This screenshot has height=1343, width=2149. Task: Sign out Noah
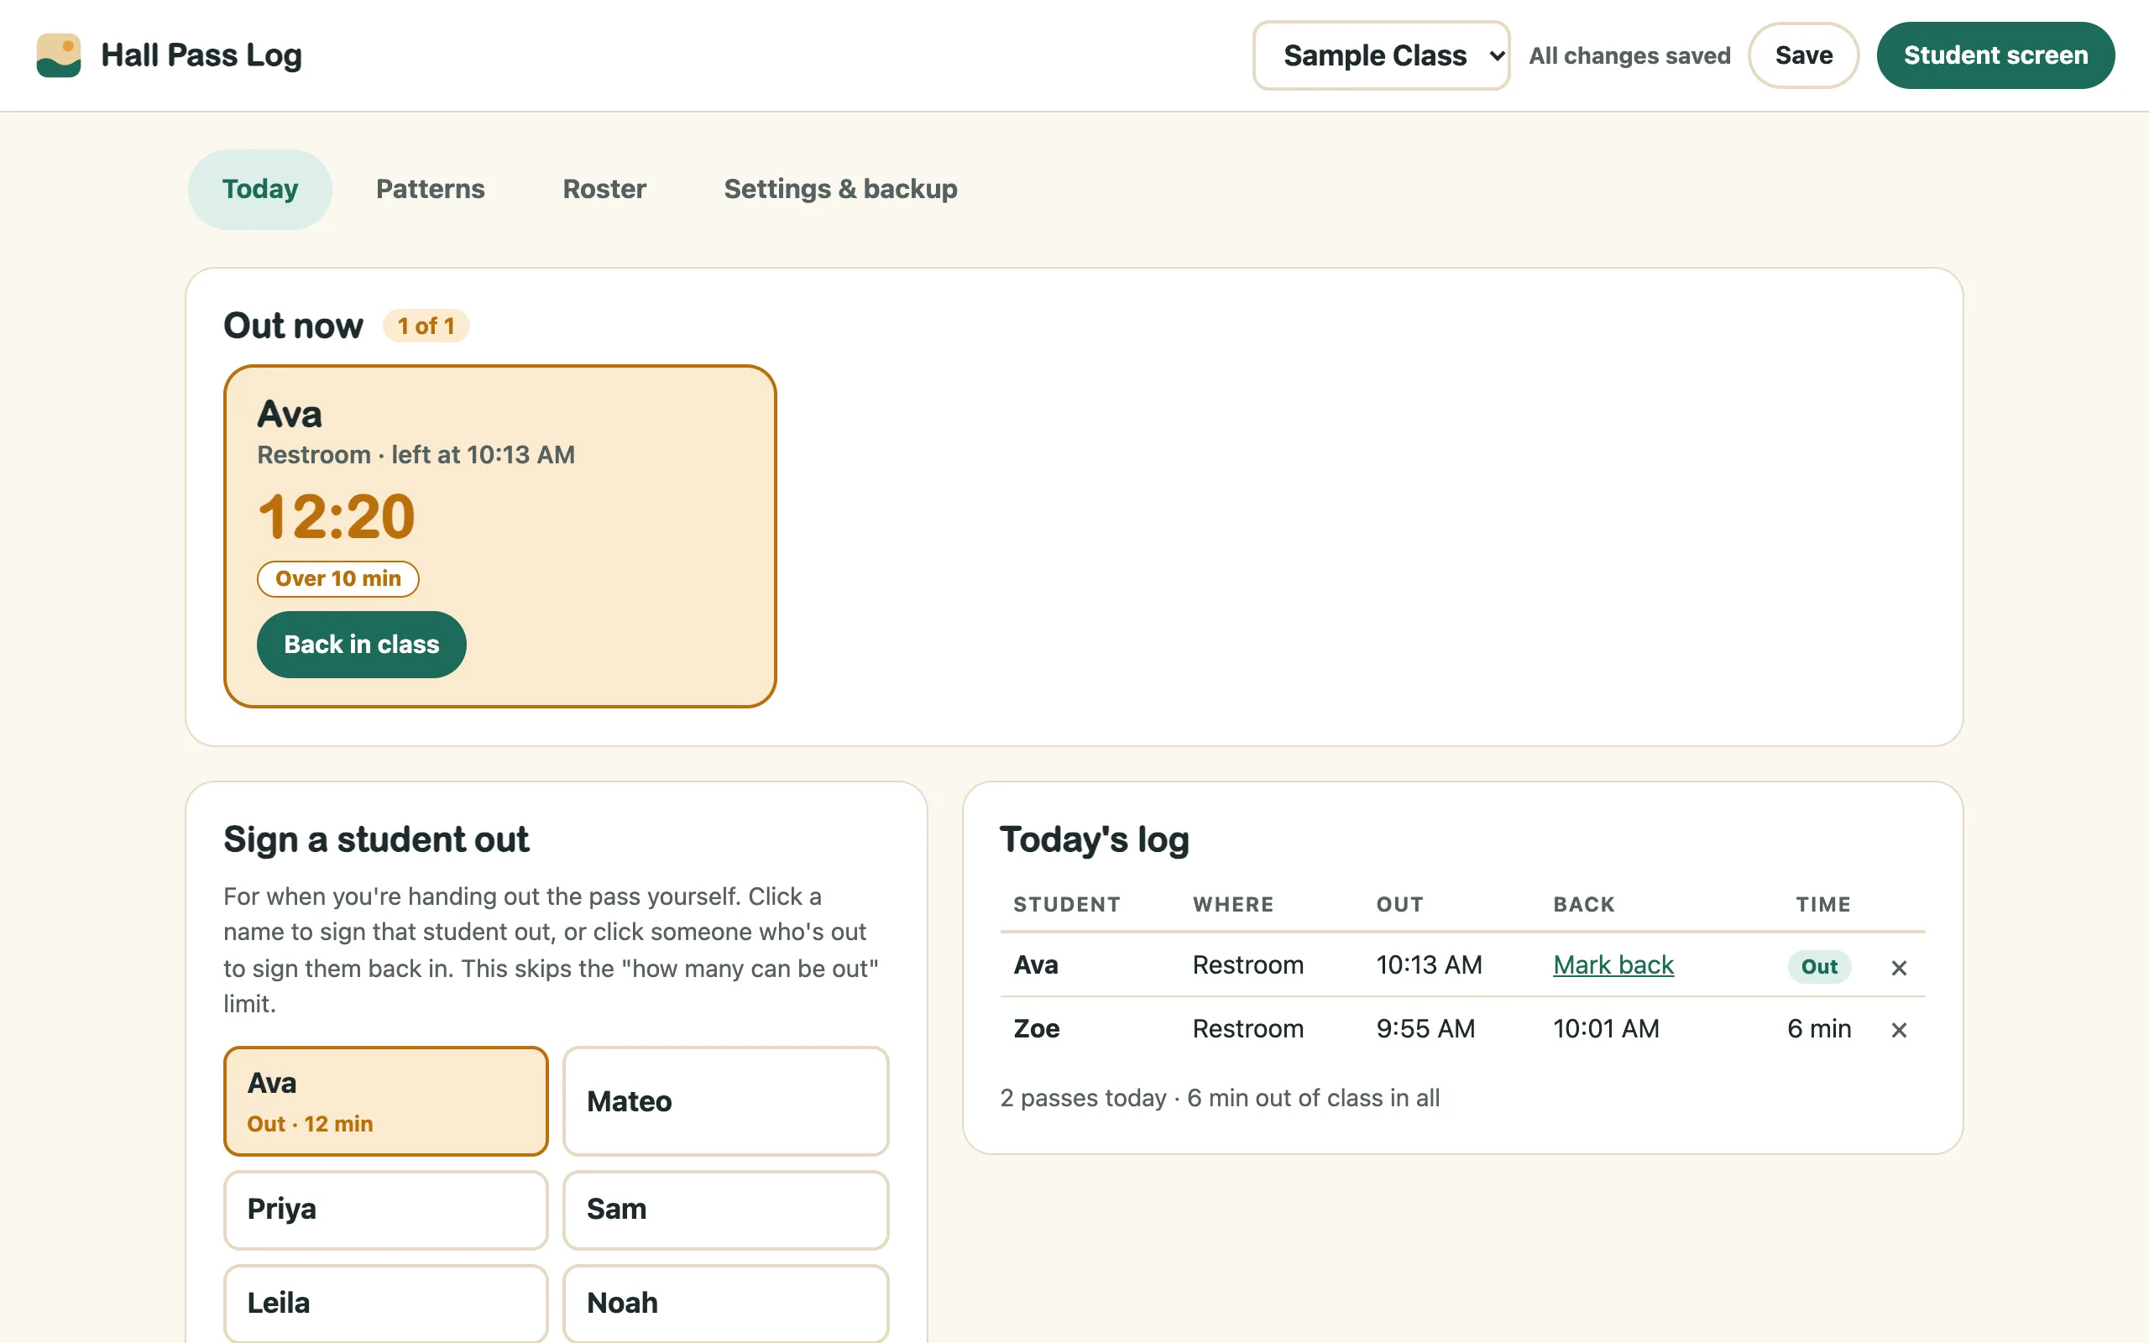(725, 1303)
